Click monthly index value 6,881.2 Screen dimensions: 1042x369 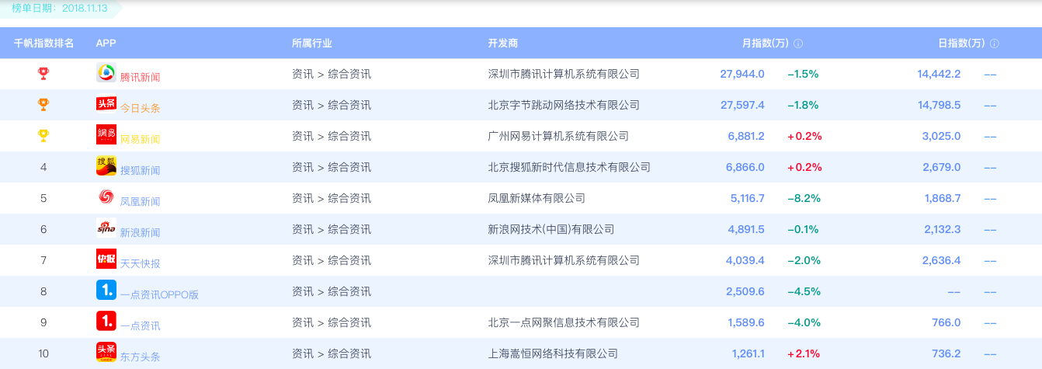[x=746, y=136]
